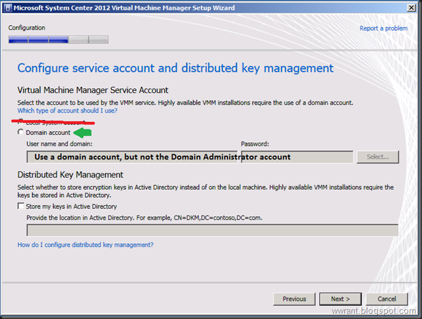
Task: Click the Configuration progress bar
Action: click(58, 40)
